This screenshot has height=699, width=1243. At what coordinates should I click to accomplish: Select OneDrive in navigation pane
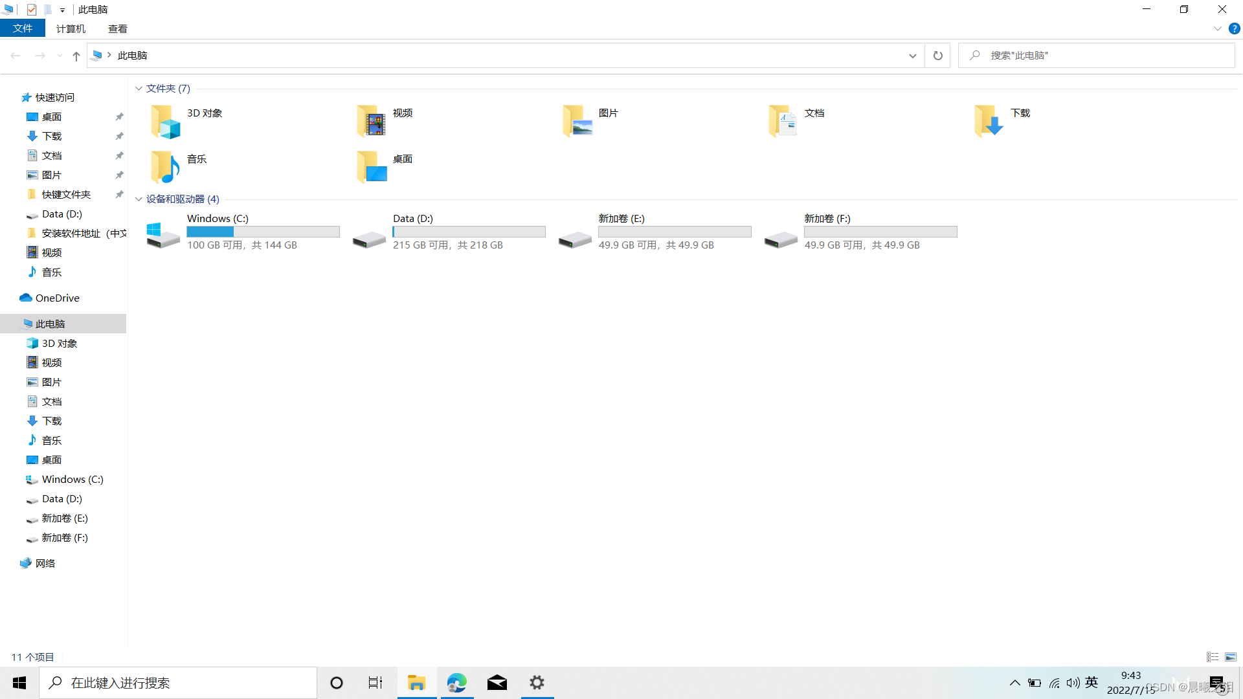(57, 298)
